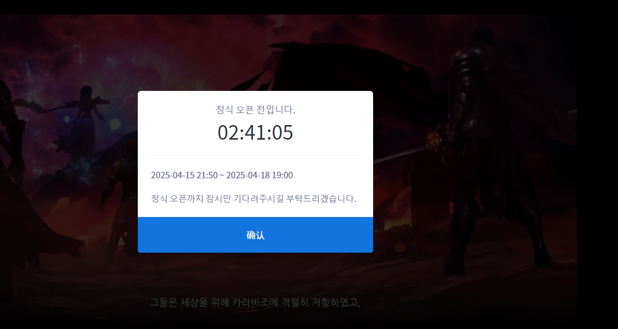Click the black letterbox bar at top

(x=309, y=7)
